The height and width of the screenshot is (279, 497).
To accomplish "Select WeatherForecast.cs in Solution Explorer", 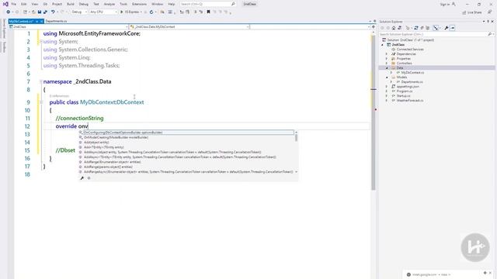I will pyautogui.click(x=409, y=100).
